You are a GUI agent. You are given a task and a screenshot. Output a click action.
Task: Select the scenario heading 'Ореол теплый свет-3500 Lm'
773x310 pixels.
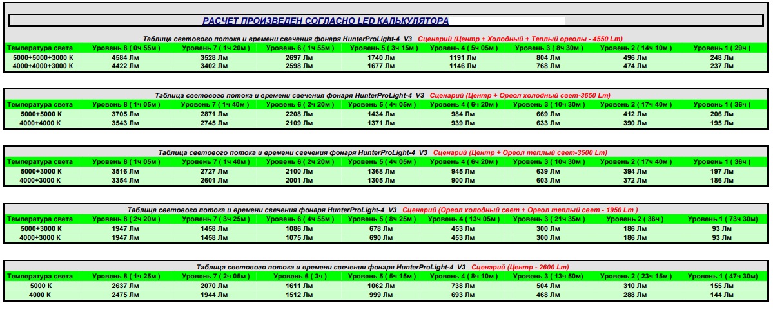[520, 152]
